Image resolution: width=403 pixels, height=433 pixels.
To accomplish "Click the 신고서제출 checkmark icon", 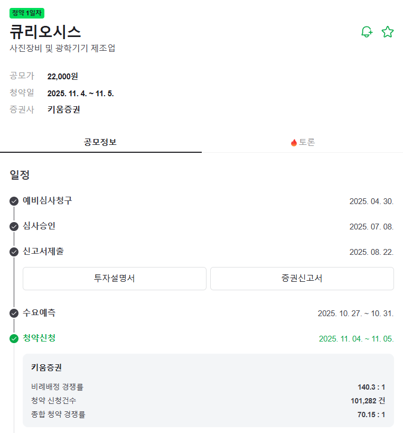I will 14,252.
